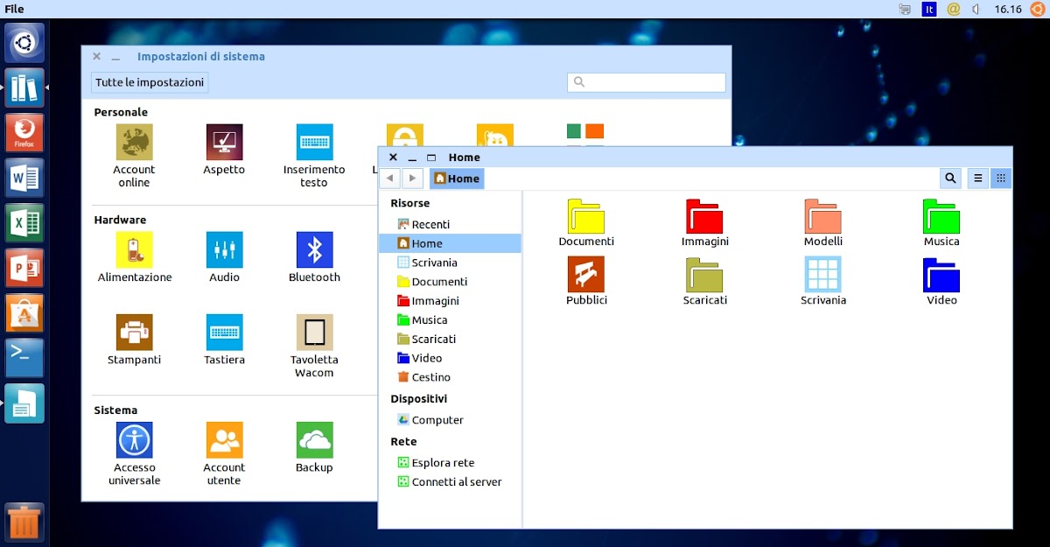This screenshot has width=1050, height=547.
Task: Click the keyboard layout indicator
Action: pyautogui.click(x=929, y=9)
